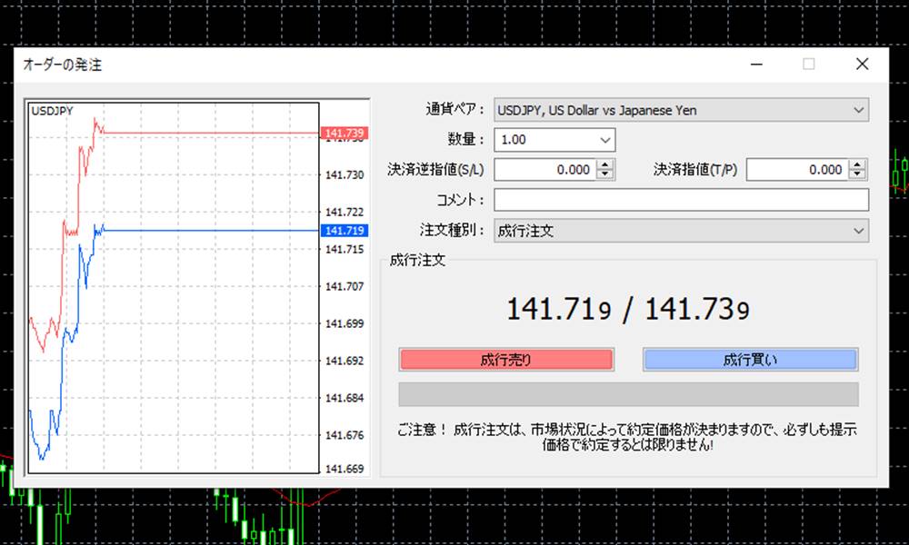Close the オーダーの発注 dialog

(x=862, y=64)
